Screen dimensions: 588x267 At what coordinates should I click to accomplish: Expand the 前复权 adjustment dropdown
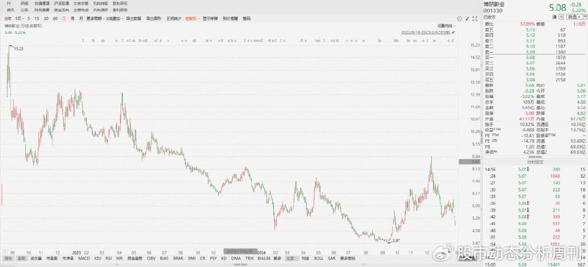pyautogui.click(x=191, y=18)
